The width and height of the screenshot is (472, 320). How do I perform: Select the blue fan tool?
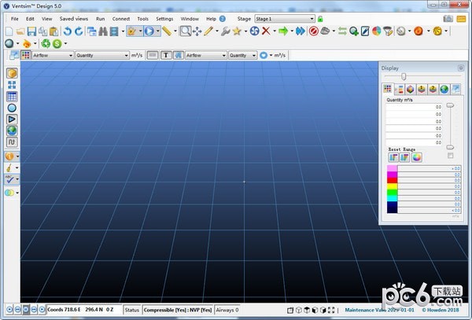click(254, 31)
